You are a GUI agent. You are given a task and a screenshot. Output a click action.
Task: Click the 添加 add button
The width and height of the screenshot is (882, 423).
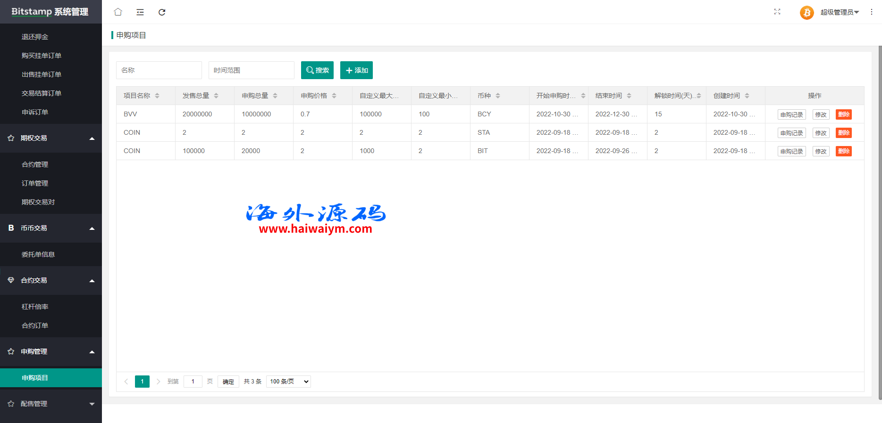pyautogui.click(x=356, y=70)
